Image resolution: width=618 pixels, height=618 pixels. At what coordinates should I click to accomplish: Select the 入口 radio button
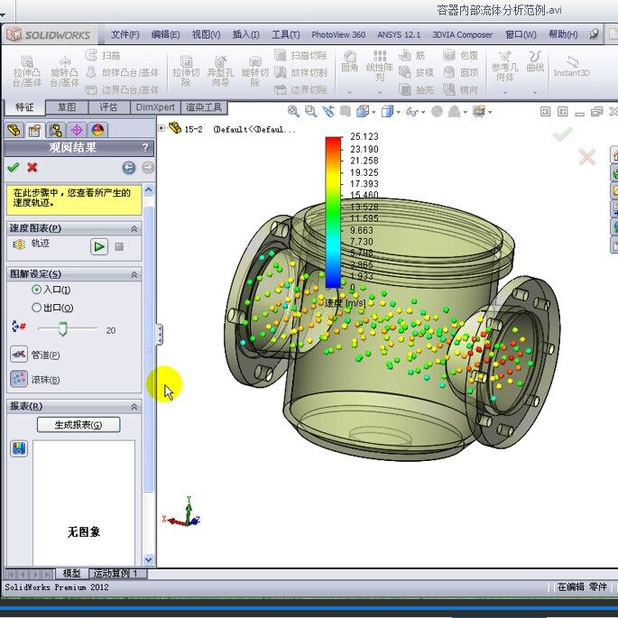coord(36,290)
